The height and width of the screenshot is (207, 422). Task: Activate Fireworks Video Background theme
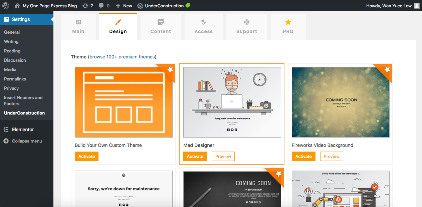coord(303,156)
